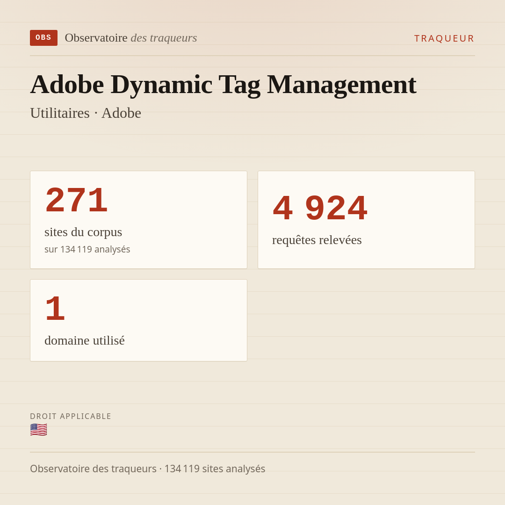
Task: Click the TRAQUEUR label in header
Action: [x=444, y=38]
